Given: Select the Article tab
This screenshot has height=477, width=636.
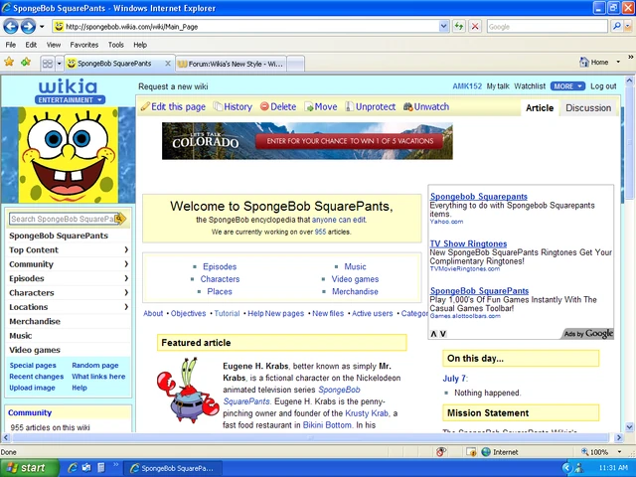Looking at the screenshot, I should click(x=540, y=108).
